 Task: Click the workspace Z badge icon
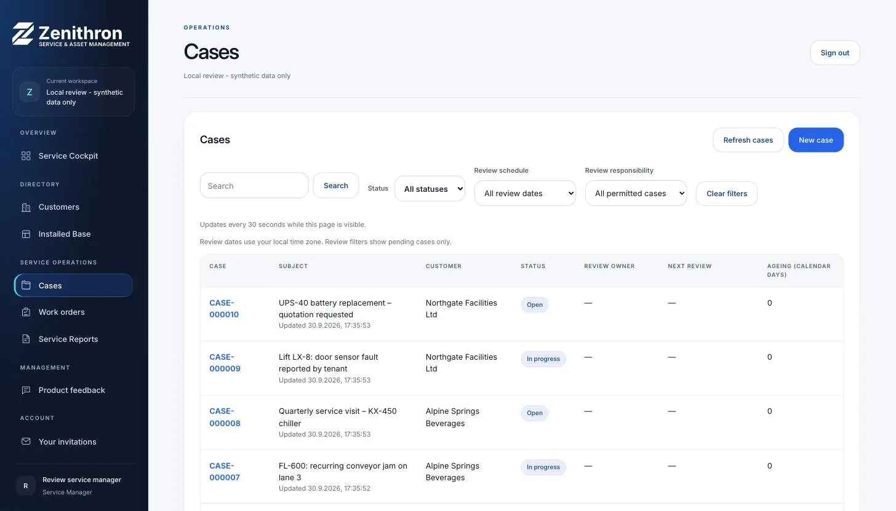pos(30,92)
